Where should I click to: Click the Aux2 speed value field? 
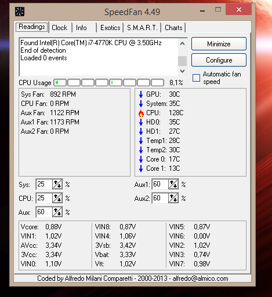pyautogui.click(x=160, y=198)
